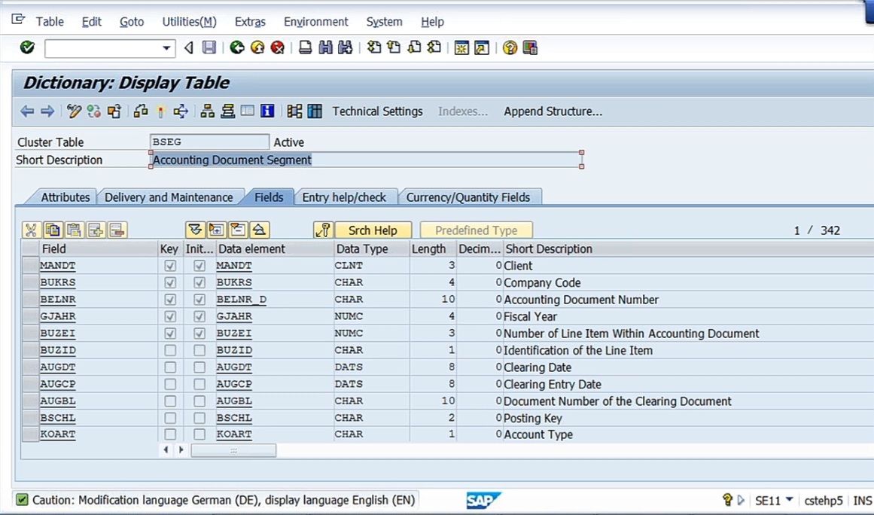Click the Display Object List hierarchy icon
This screenshot has height=515, width=874.
207,111
